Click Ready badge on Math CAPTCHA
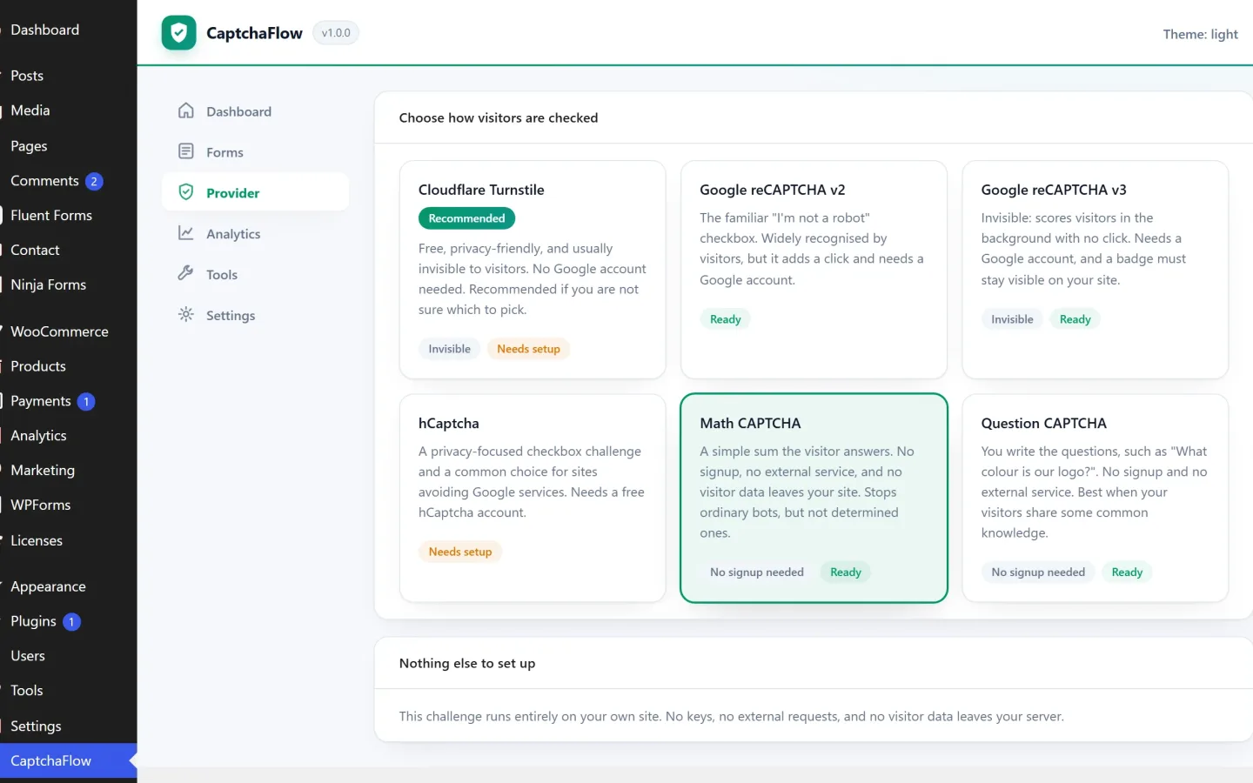 [845, 572]
